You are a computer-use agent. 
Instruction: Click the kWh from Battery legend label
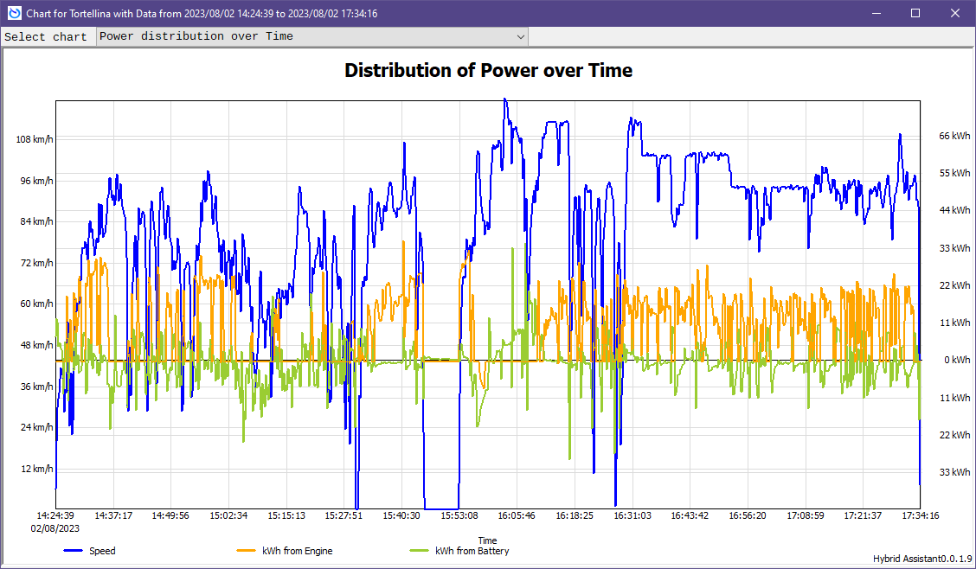[472, 551]
